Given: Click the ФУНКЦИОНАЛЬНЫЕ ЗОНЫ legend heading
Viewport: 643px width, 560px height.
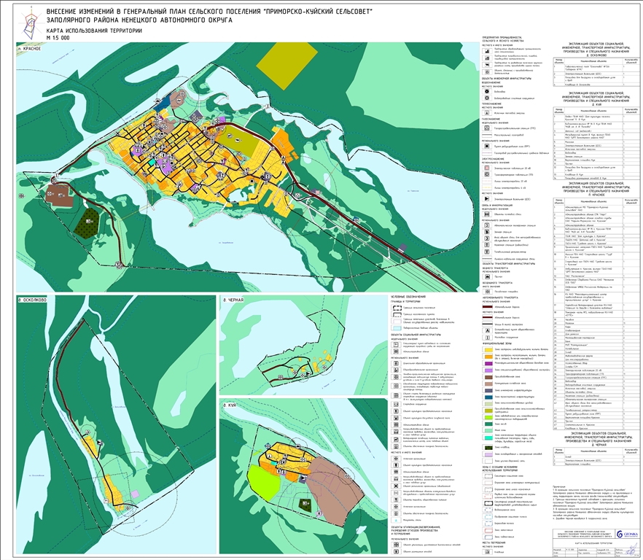Looking at the screenshot, I should click(496, 343).
